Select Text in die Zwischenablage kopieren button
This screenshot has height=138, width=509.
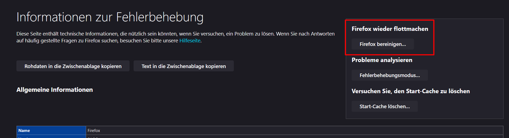(x=183, y=66)
